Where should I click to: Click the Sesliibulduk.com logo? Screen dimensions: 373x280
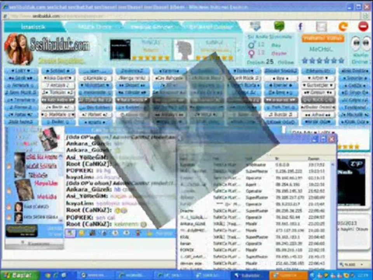coord(60,44)
